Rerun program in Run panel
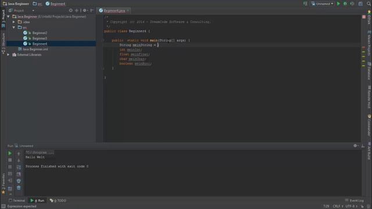The width and height of the screenshot is (372, 209). click(10, 153)
